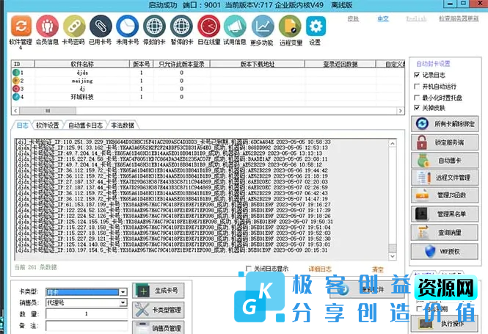This screenshot has width=488, height=334.
Task: Click 皮肤 skin link
Action: (x=353, y=18)
